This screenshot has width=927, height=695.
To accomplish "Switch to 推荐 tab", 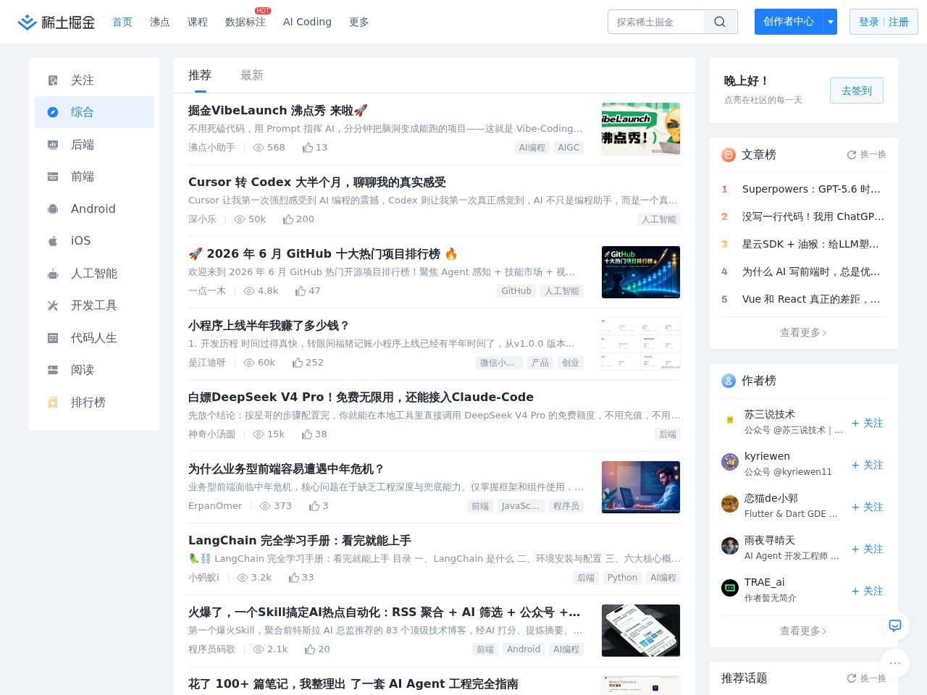I will (x=200, y=75).
